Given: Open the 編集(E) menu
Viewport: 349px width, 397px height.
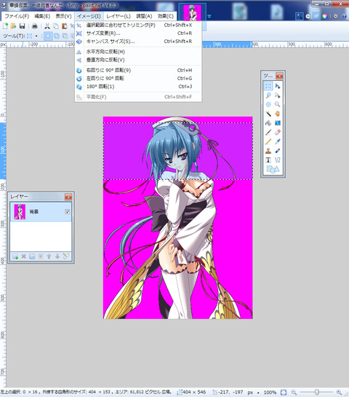Looking at the screenshot, I should click(42, 16).
